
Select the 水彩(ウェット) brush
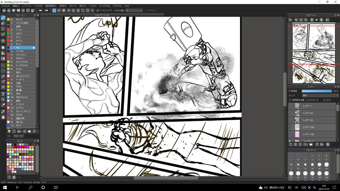click(x=21, y=97)
